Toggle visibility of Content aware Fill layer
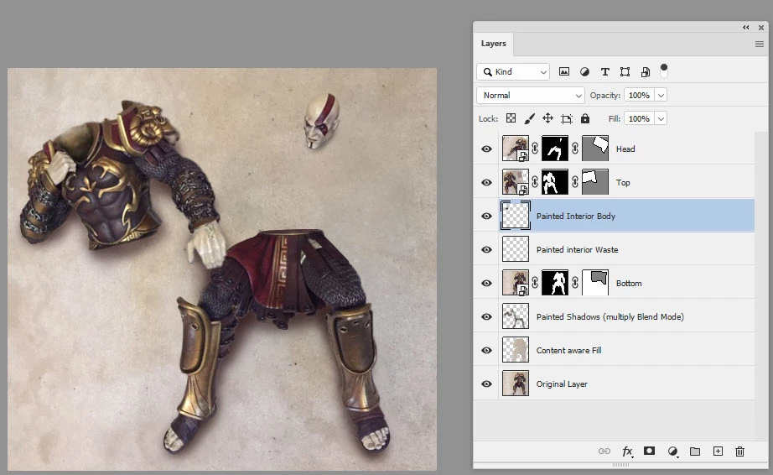773x475 pixels. tap(487, 351)
